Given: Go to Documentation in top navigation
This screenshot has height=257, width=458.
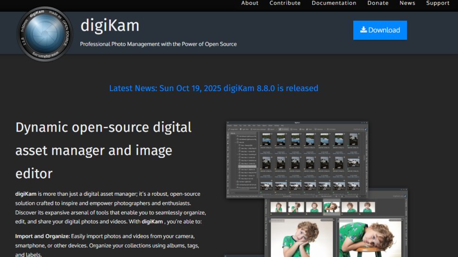Looking at the screenshot, I should pyautogui.click(x=334, y=3).
